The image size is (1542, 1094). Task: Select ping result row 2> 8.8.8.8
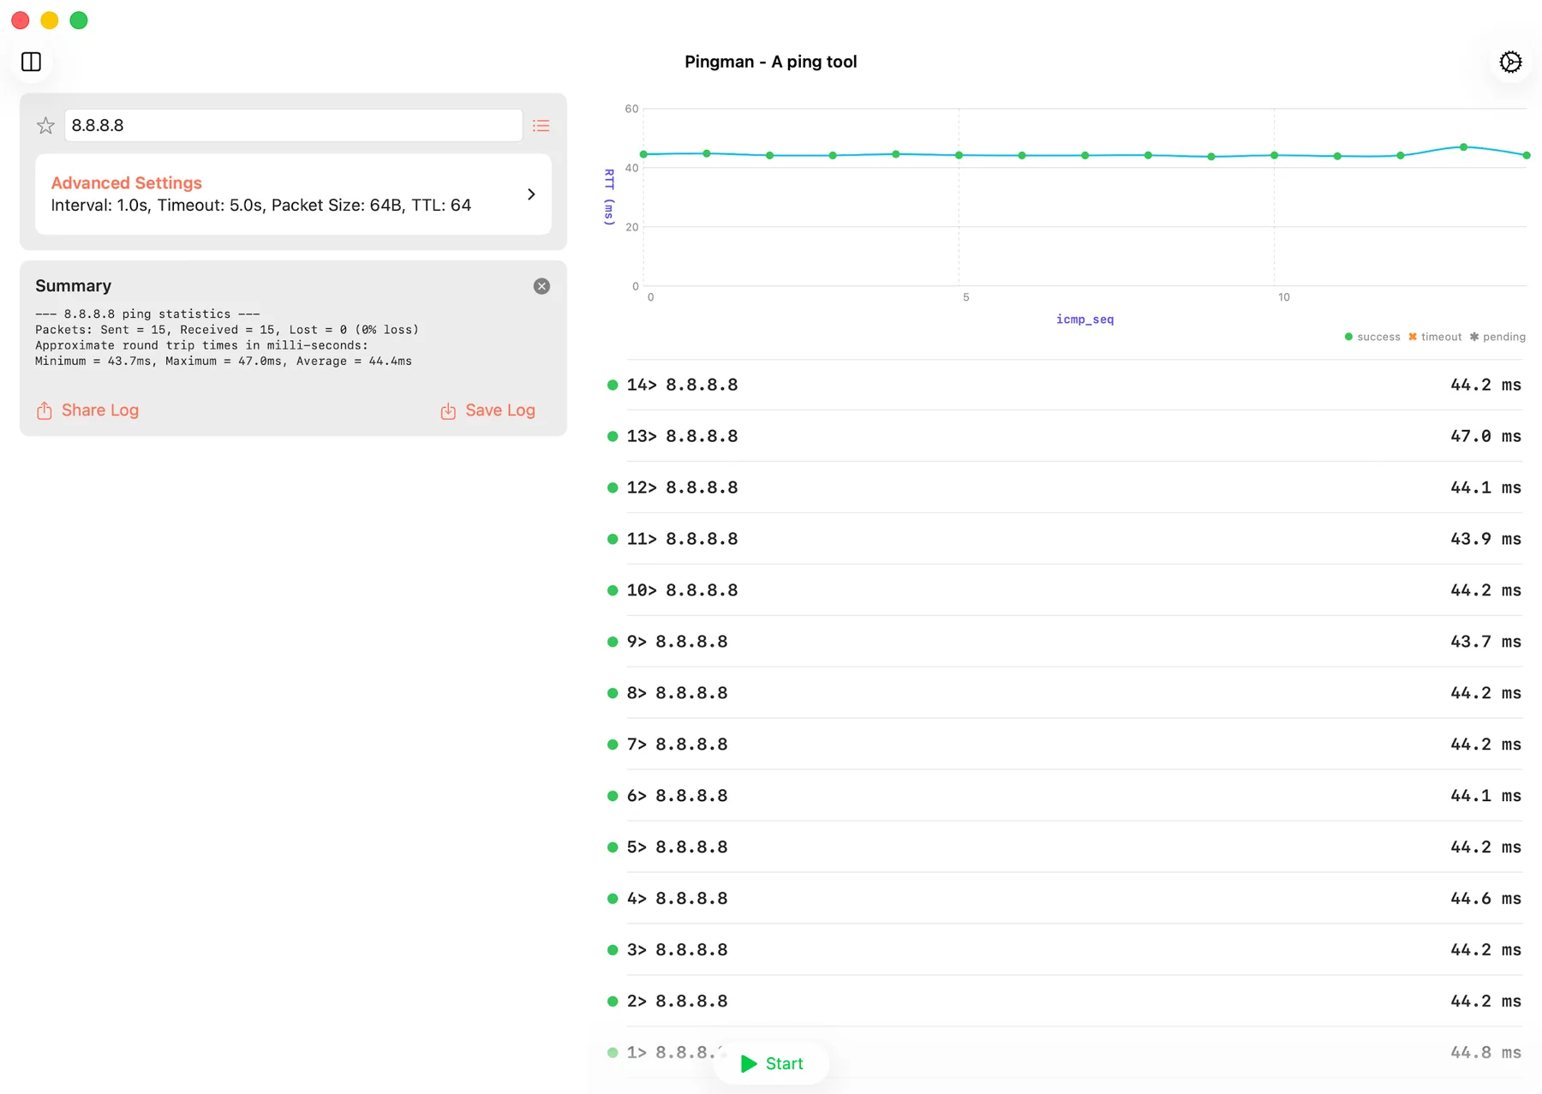click(1064, 1001)
